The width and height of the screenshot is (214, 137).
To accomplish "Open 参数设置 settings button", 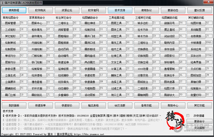I will [11, 69].
